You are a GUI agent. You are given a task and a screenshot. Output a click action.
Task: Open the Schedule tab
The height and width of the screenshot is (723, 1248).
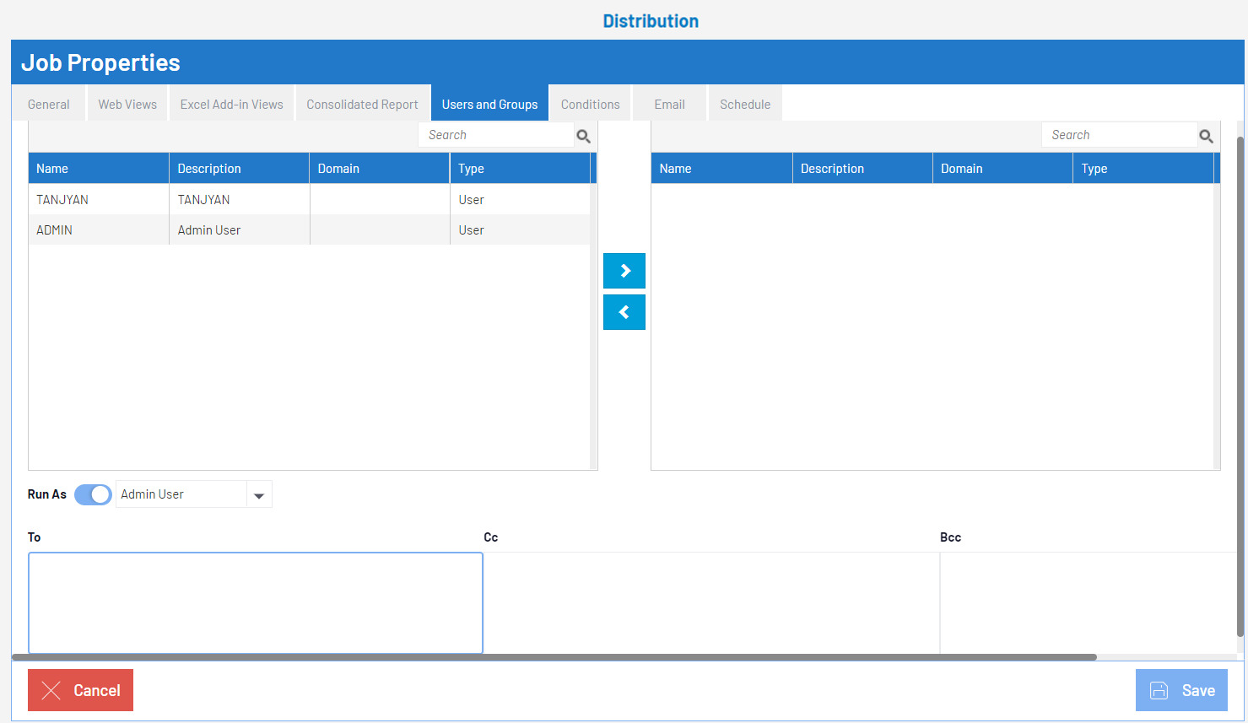click(745, 105)
